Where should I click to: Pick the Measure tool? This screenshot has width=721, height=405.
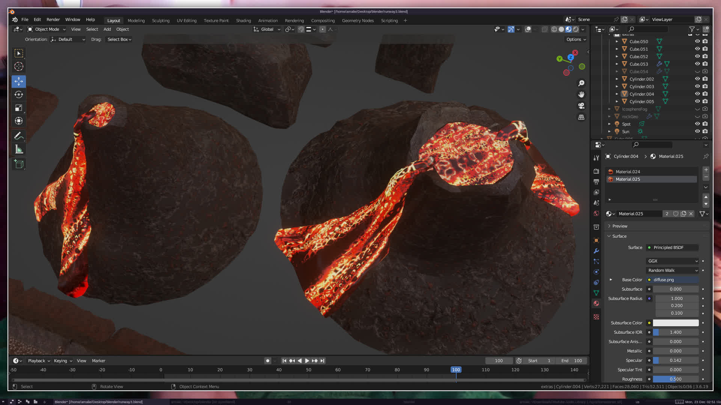(19, 150)
